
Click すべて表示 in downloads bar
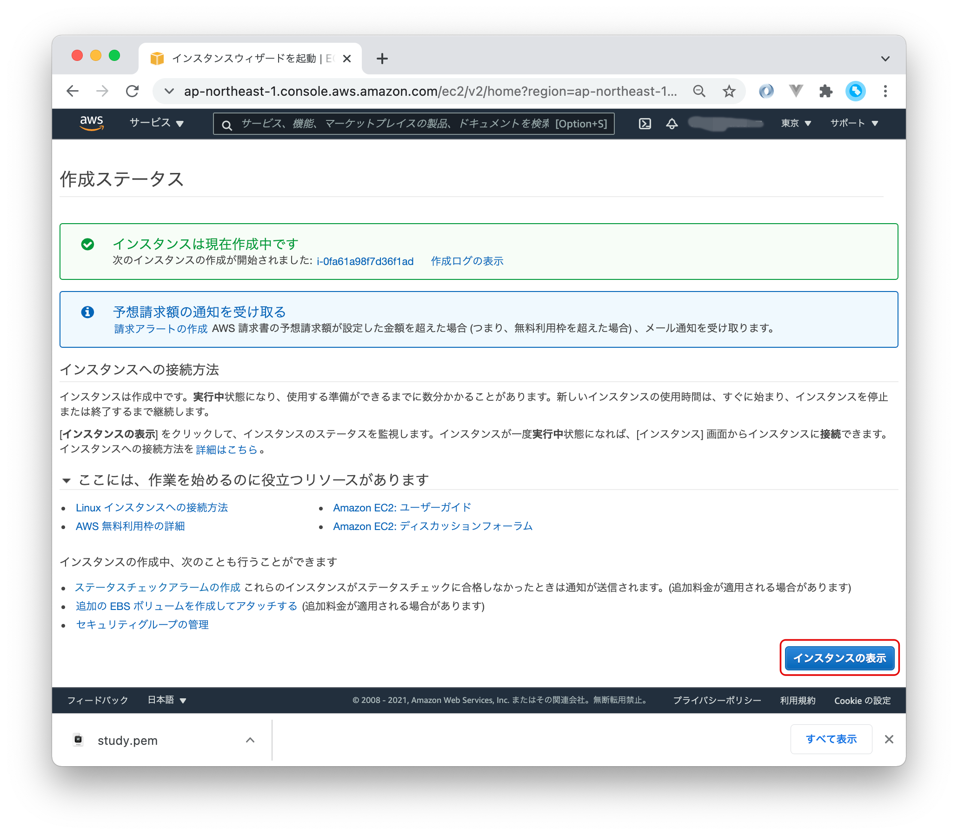831,739
